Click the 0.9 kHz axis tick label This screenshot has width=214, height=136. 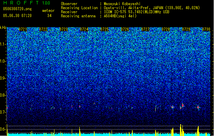click(3, 78)
